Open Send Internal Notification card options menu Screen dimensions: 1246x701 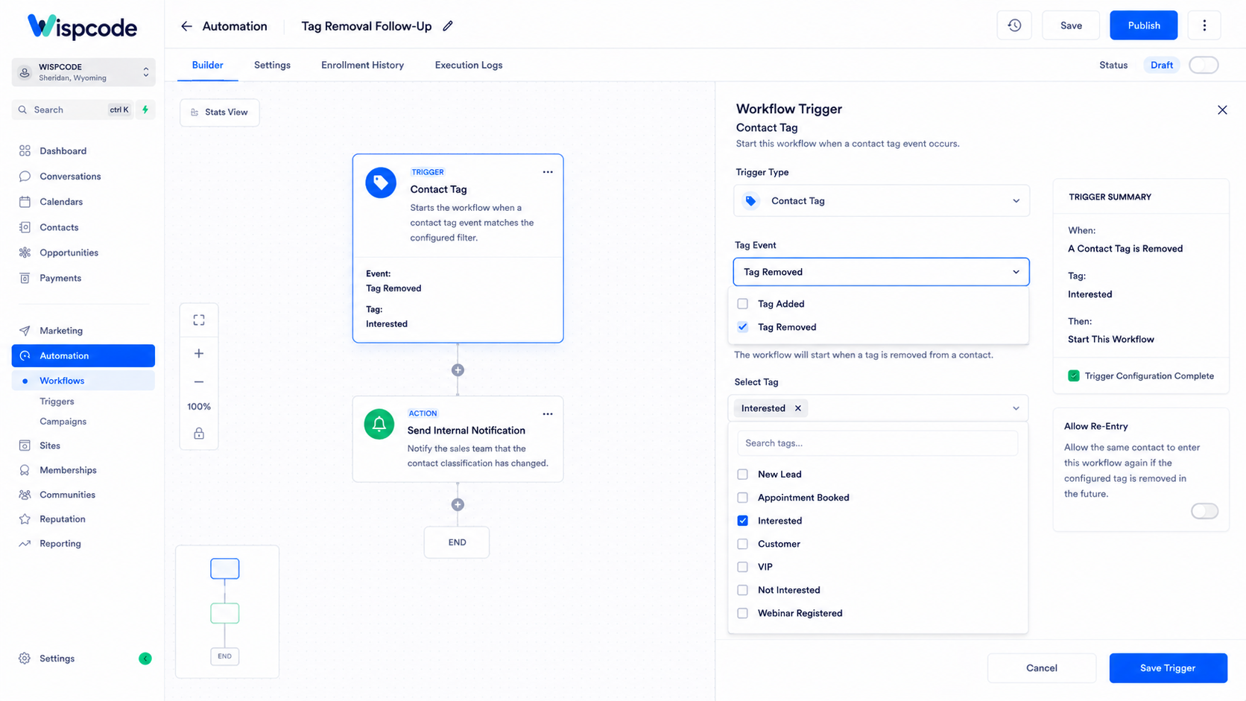point(548,414)
